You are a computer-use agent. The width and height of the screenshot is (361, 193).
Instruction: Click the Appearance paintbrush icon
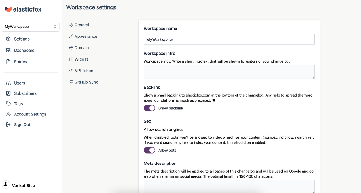point(71,36)
